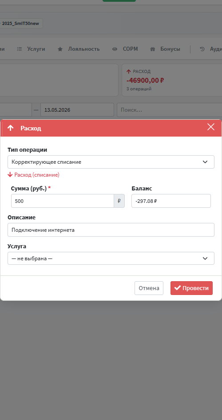Click the Провести button
Viewport: 222px width, 420px height.
(191, 288)
